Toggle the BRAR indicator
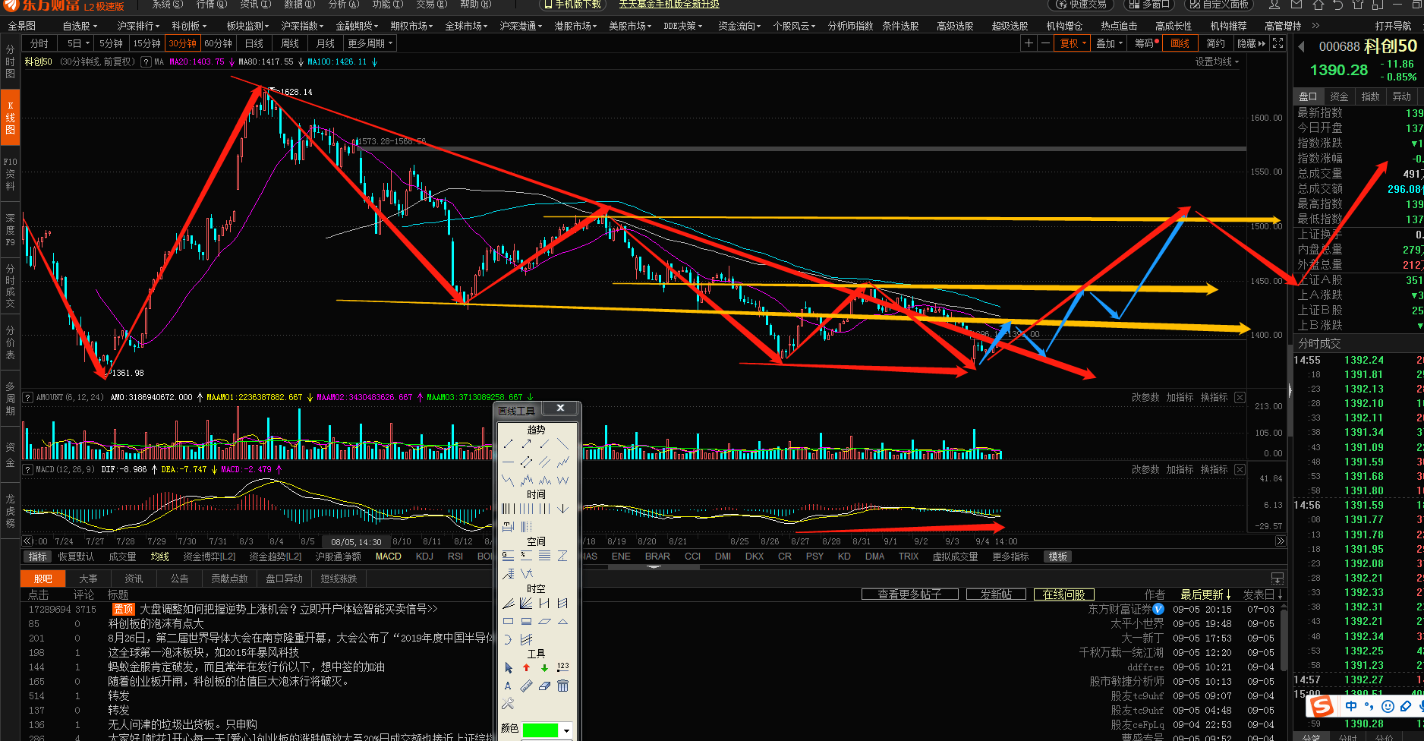The width and height of the screenshot is (1424, 741). tap(657, 557)
